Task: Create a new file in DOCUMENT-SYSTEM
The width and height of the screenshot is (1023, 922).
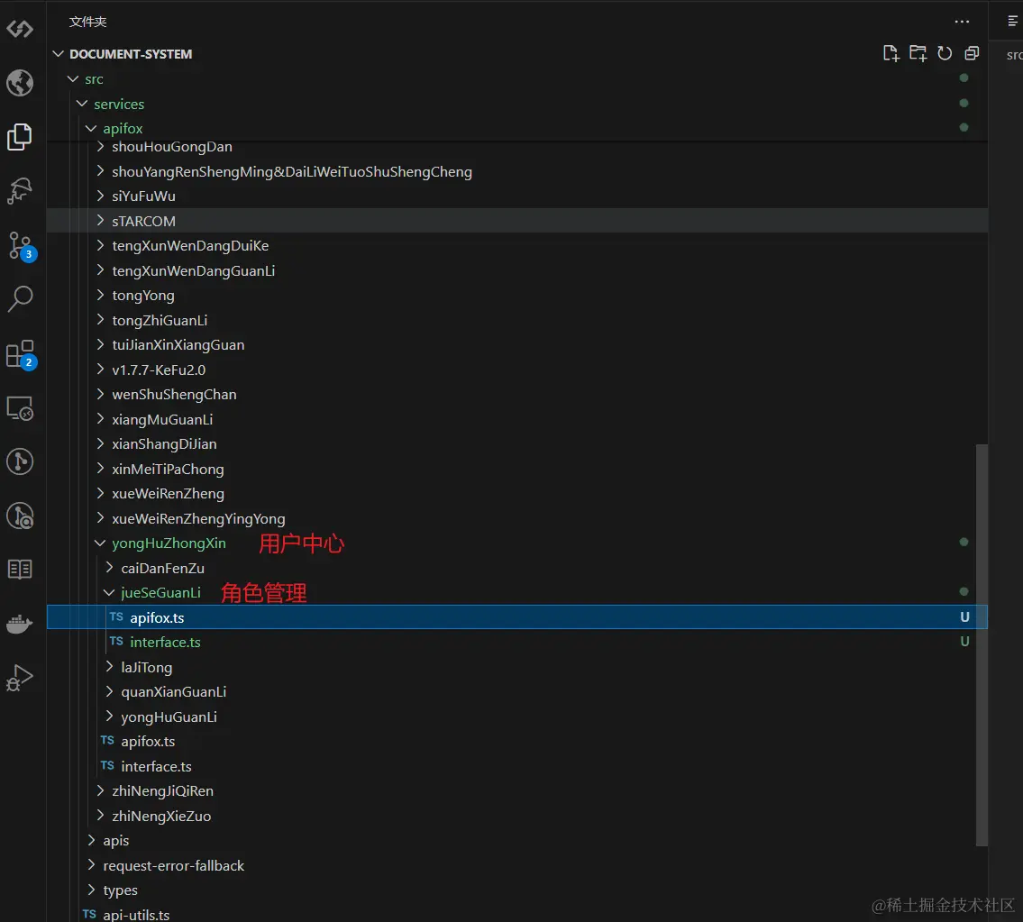Action: [891, 53]
